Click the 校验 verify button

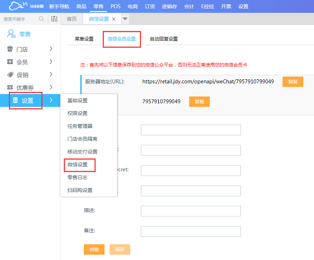tap(94, 249)
